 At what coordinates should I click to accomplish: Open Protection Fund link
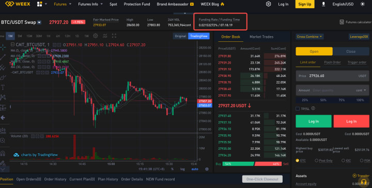137,4
